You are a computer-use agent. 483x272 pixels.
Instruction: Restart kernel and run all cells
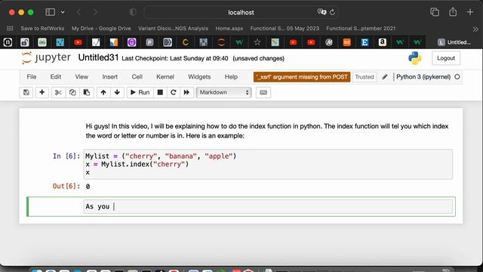coord(186,92)
